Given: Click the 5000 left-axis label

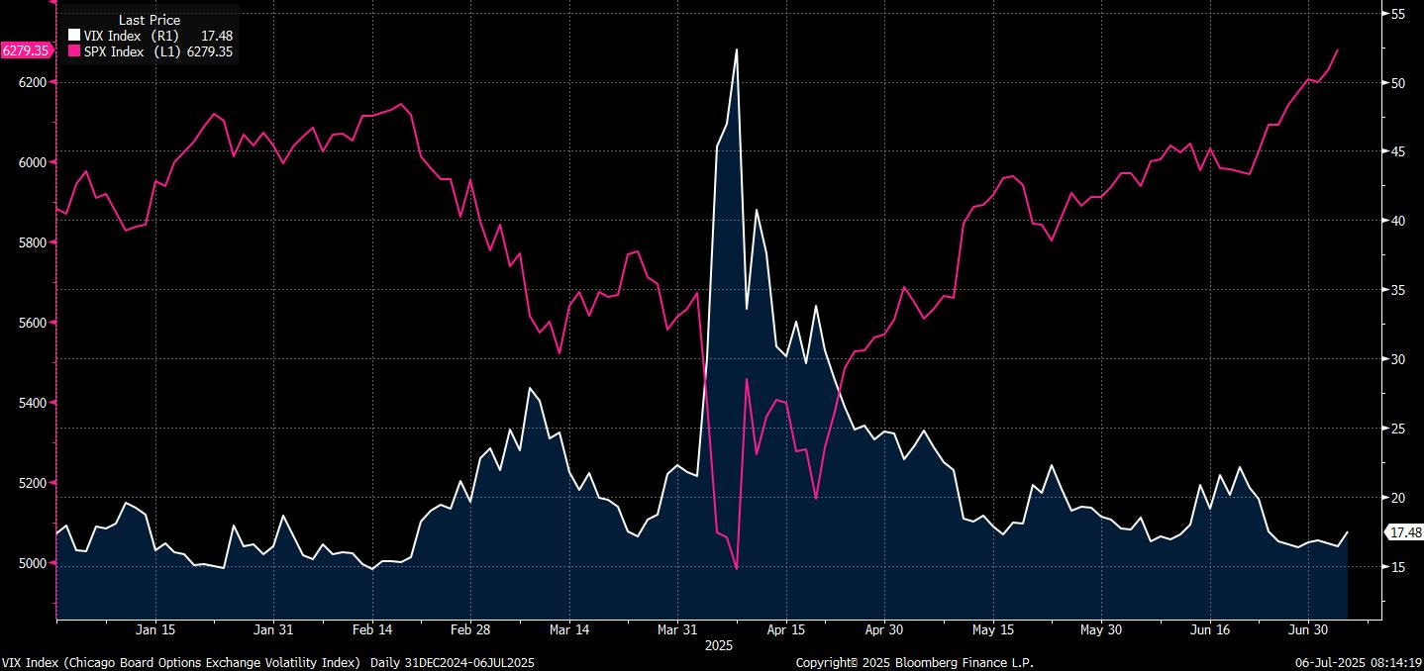Looking at the screenshot, I should (32, 563).
